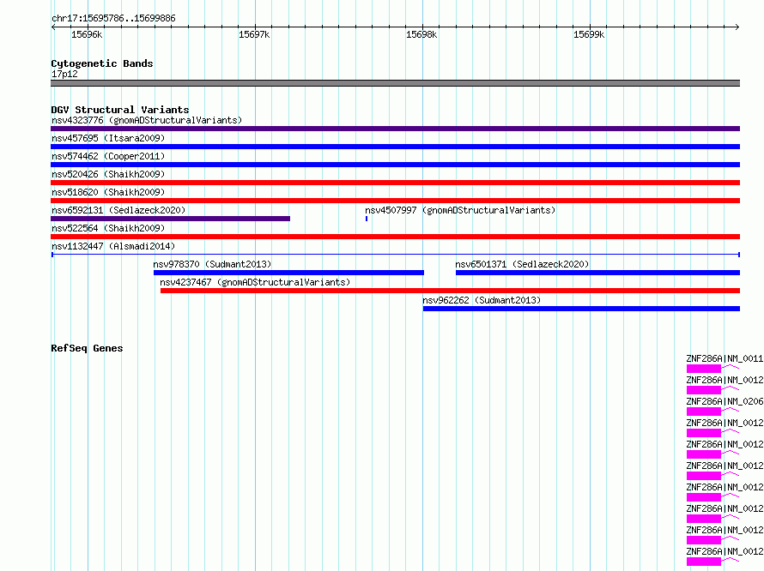
Task: Select the Cytogenetic Bands track title
Action: (102, 63)
